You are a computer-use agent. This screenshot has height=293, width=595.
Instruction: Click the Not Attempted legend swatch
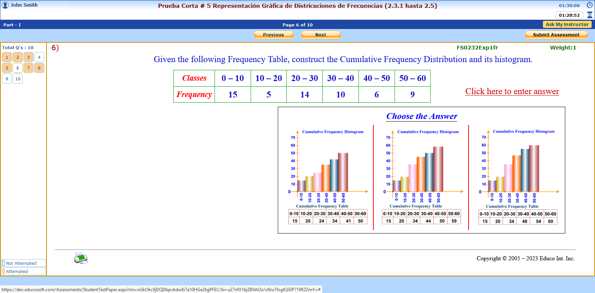(x=3, y=263)
